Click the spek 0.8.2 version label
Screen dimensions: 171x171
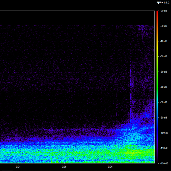[163, 2]
